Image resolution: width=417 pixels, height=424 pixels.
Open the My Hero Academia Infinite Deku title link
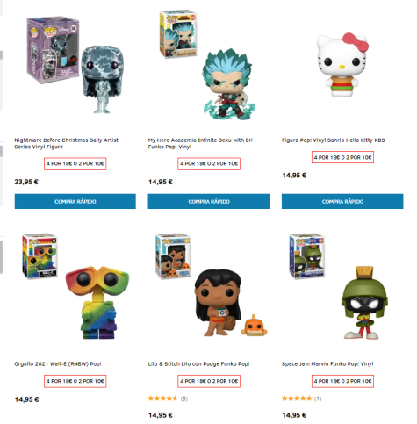[200, 143]
